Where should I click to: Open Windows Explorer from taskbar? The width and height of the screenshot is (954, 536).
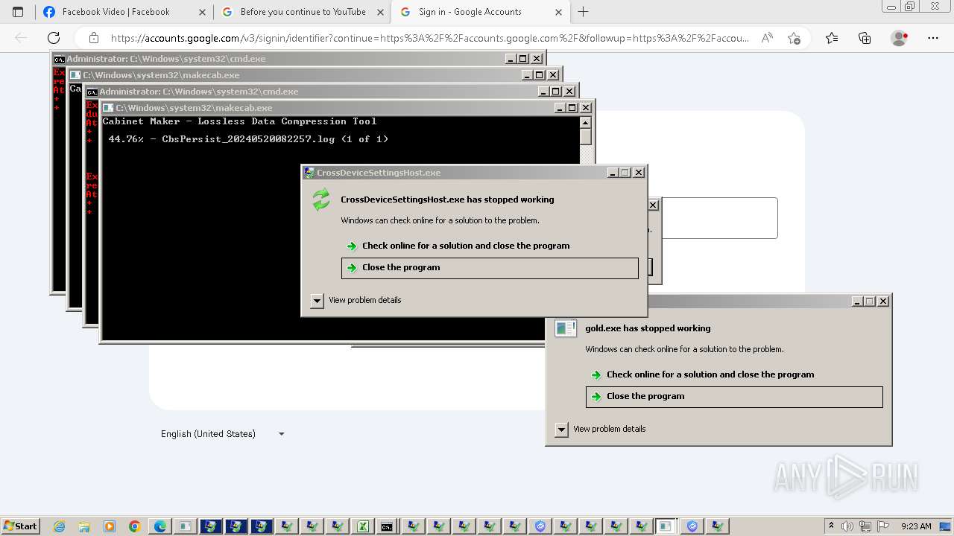point(84,526)
